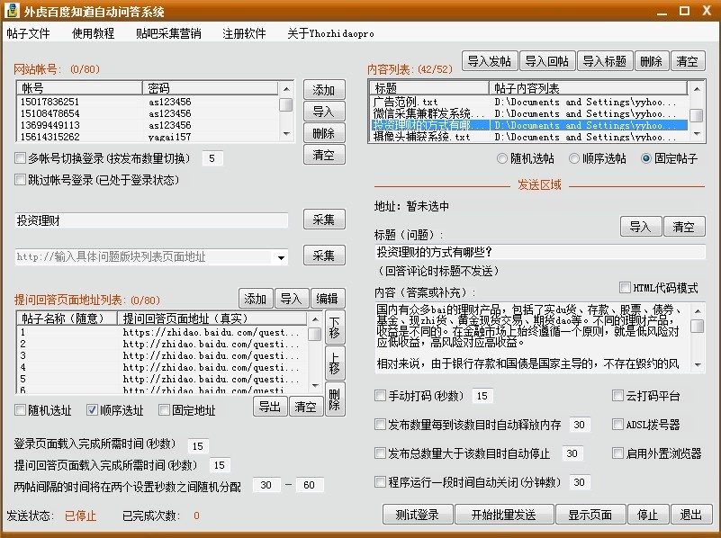Click 清空 button beside the account list
Viewport: 721px width, 538px height.
click(324, 155)
